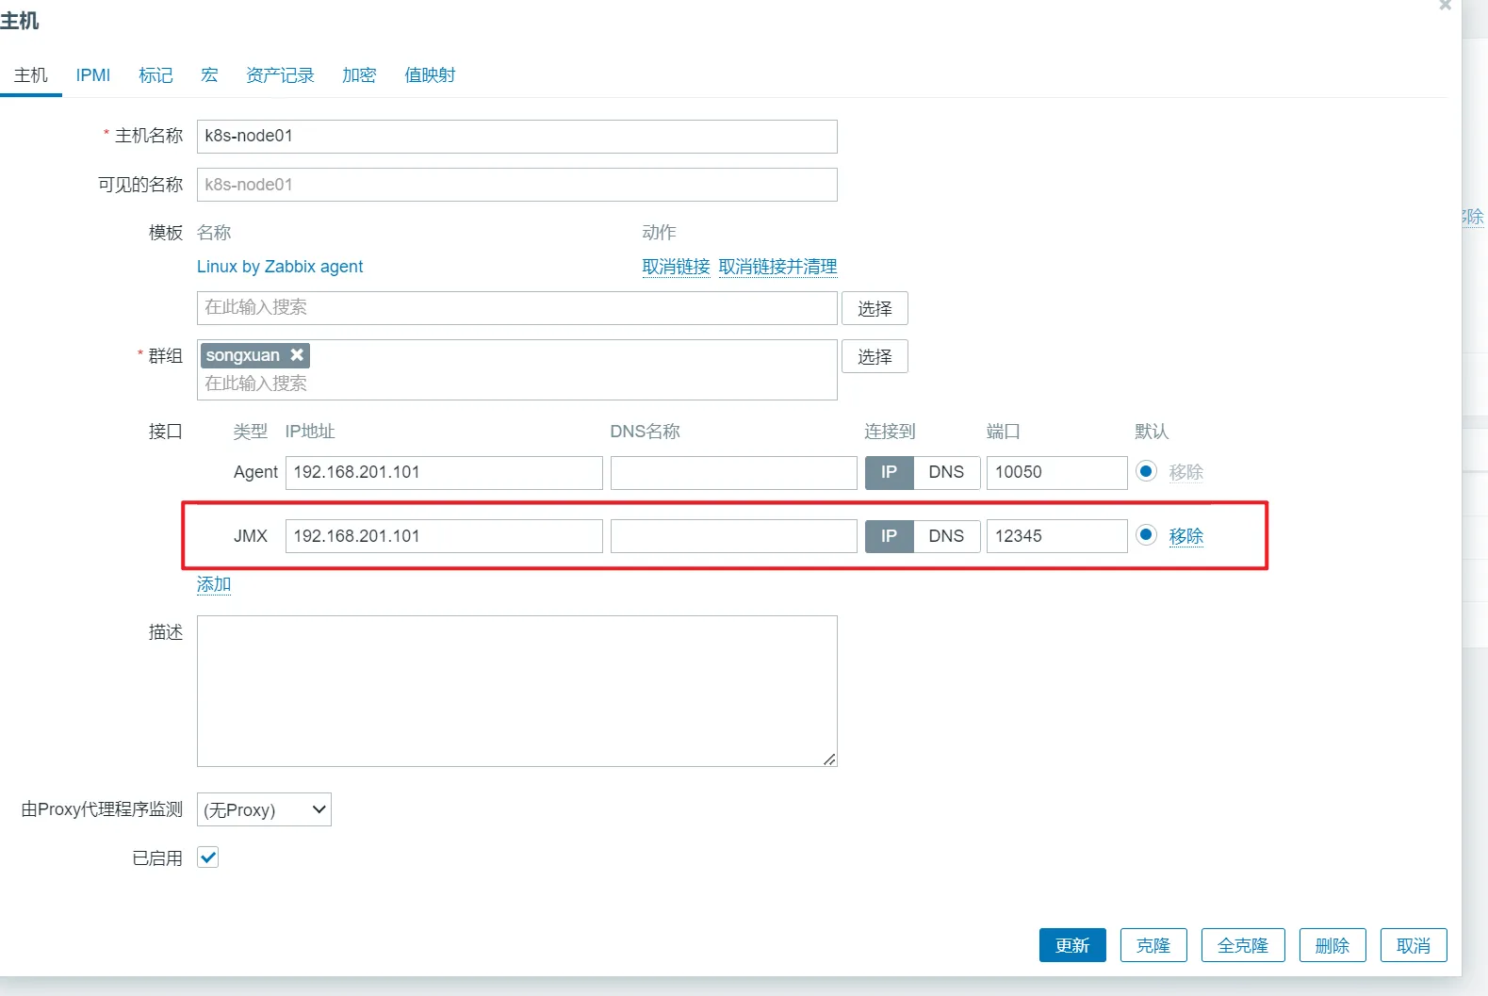Toggle the Enabled (已启用) checkbox
This screenshot has width=1488, height=996.
[x=208, y=857]
